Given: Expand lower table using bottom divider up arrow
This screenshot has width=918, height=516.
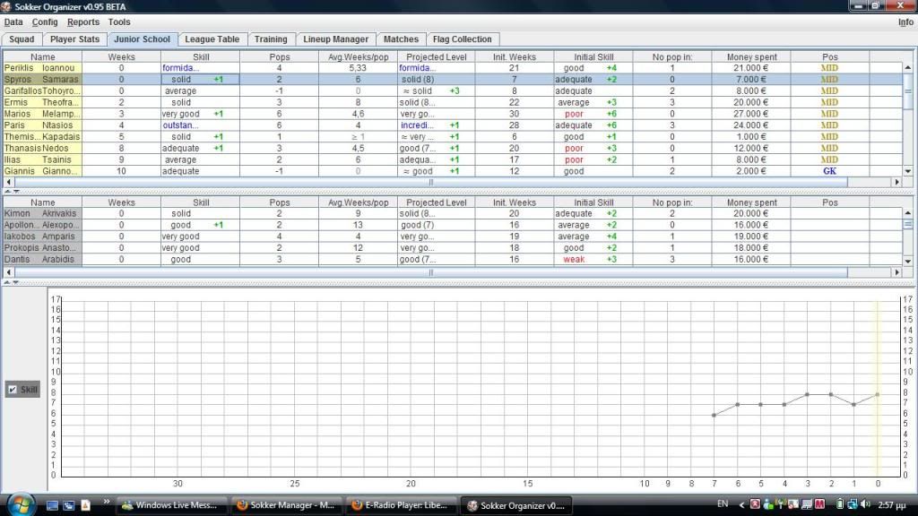Looking at the screenshot, I should [7, 281].
